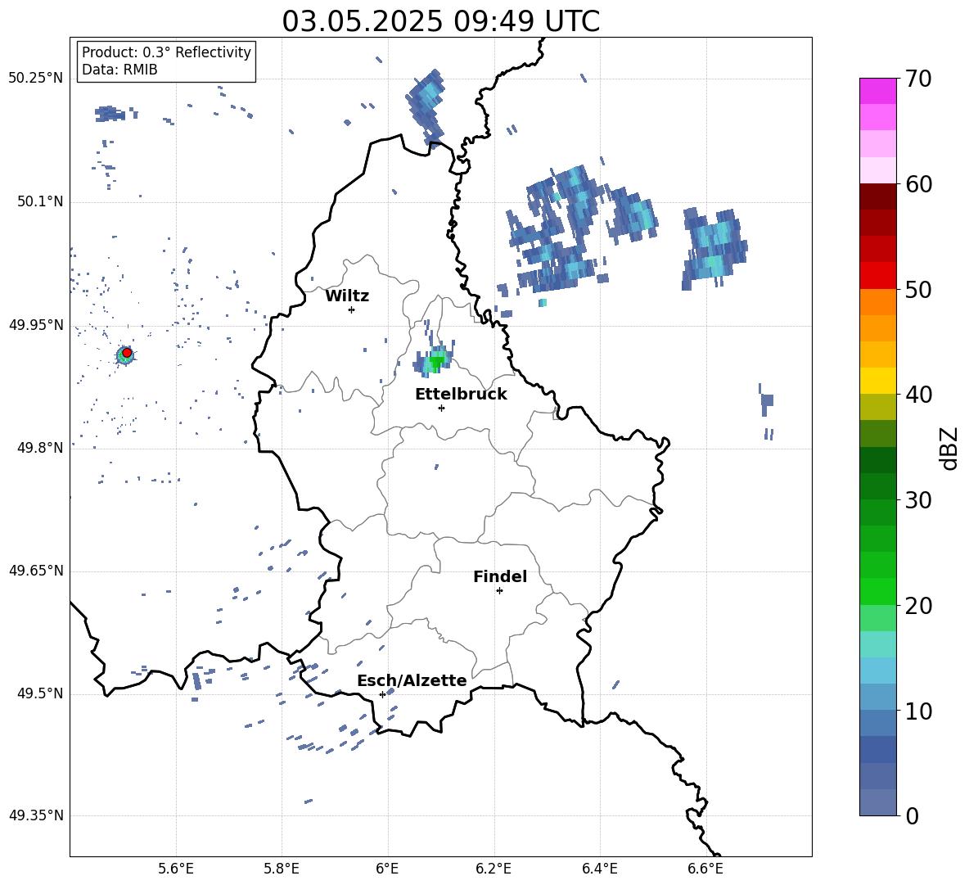The height and width of the screenshot is (885, 969).
Task: Click the magenta top colorbar segment
Action: [x=877, y=91]
